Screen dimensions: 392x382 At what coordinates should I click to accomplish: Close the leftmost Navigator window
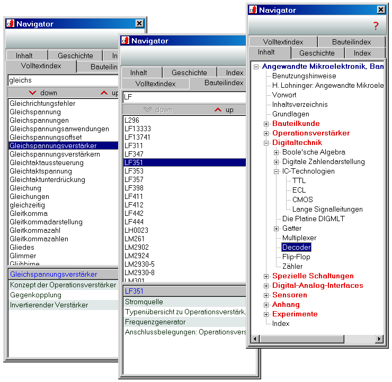pos(139,23)
